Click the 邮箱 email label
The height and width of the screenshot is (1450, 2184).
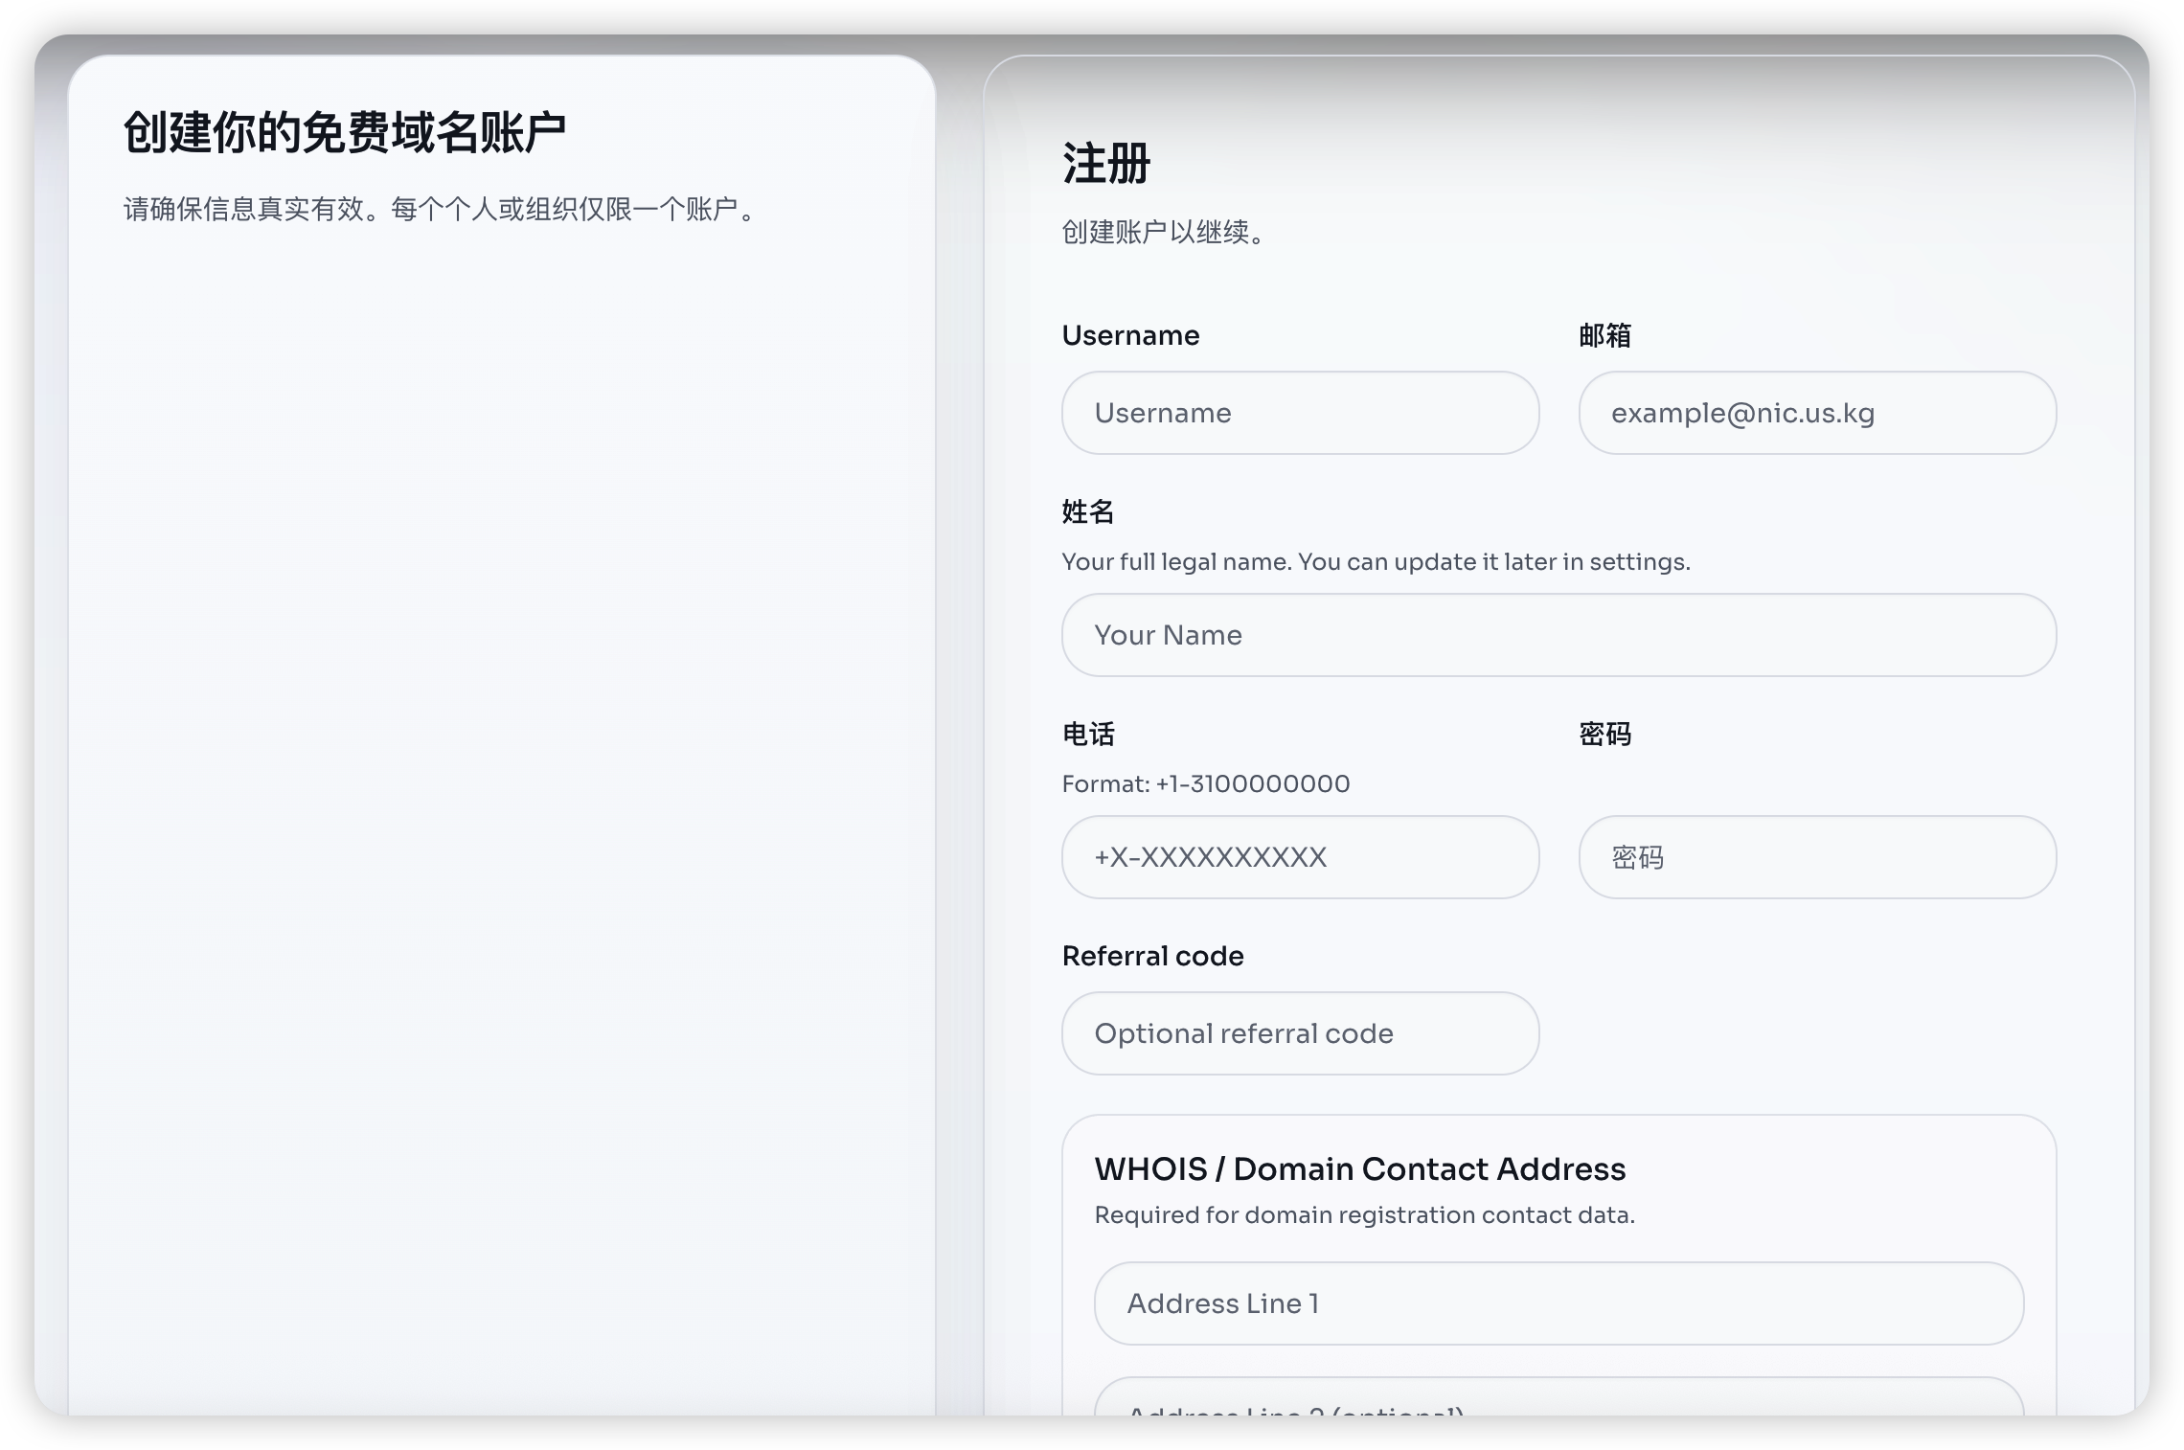point(1604,335)
